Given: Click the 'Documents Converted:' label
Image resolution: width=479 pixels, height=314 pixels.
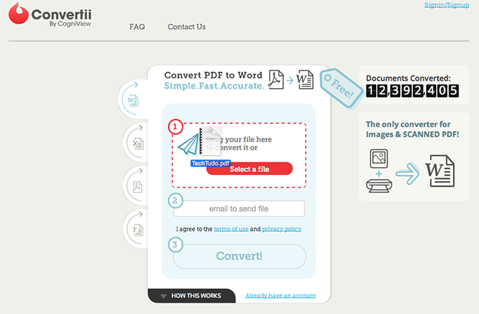Looking at the screenshot, I should [408, 78].
